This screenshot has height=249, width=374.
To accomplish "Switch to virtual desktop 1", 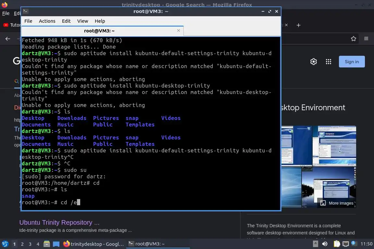I will click(15, 244).
